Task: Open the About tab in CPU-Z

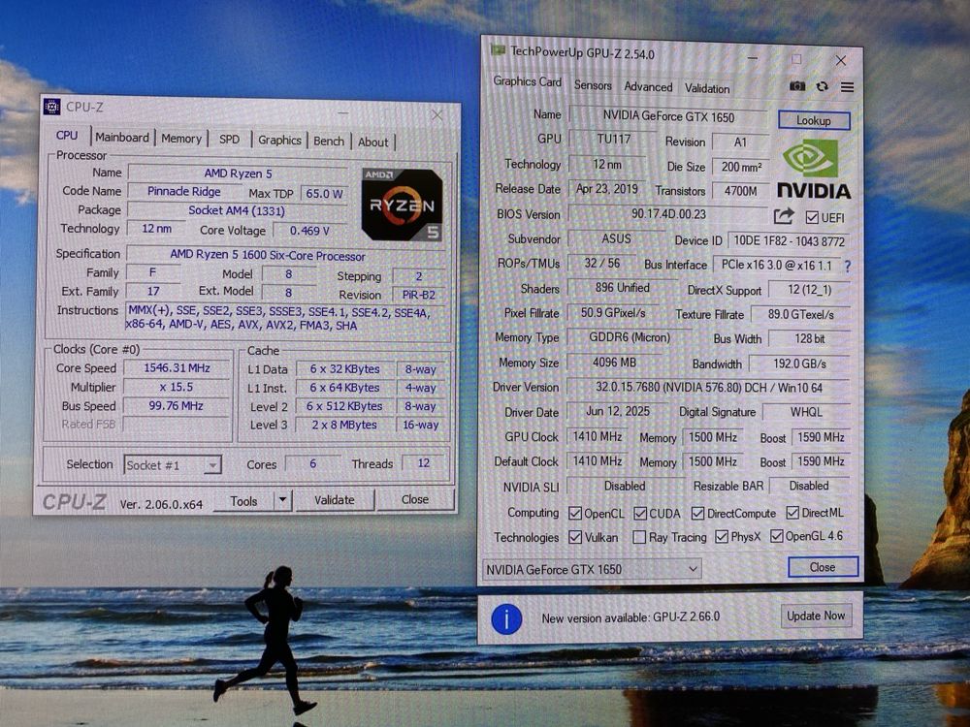Action: coord(373,142)
